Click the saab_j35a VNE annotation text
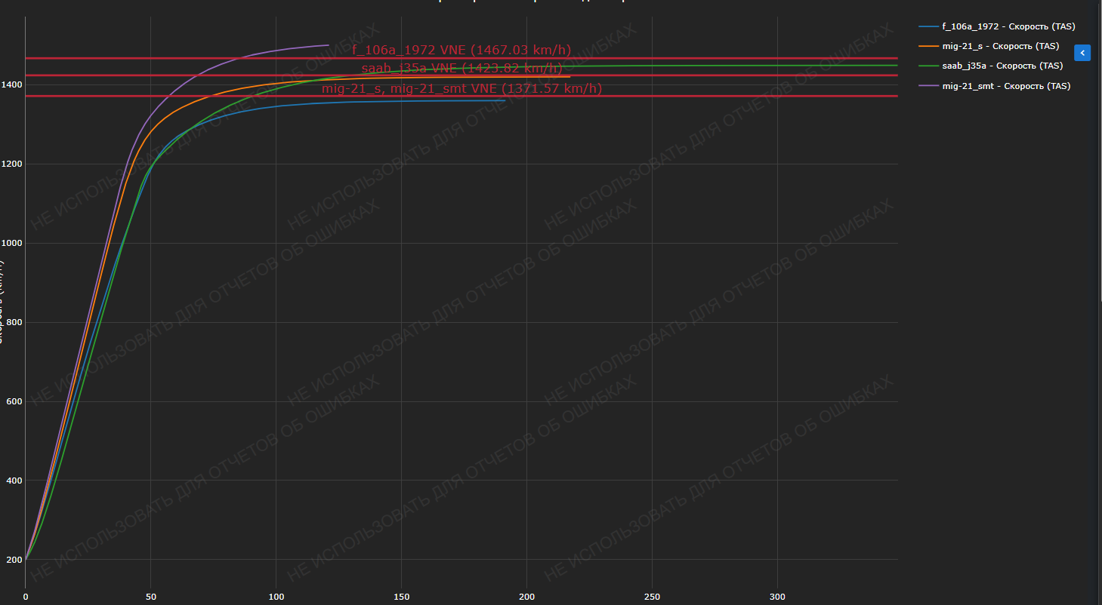The image size is (1102, 605). coord(461,69)
